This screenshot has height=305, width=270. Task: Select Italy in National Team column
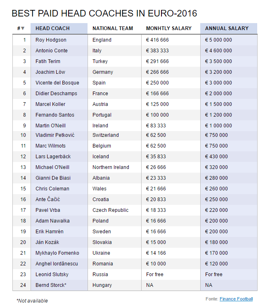(x=97, y=51)
